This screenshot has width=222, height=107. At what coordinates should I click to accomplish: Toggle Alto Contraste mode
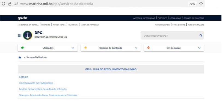point(196,25)
